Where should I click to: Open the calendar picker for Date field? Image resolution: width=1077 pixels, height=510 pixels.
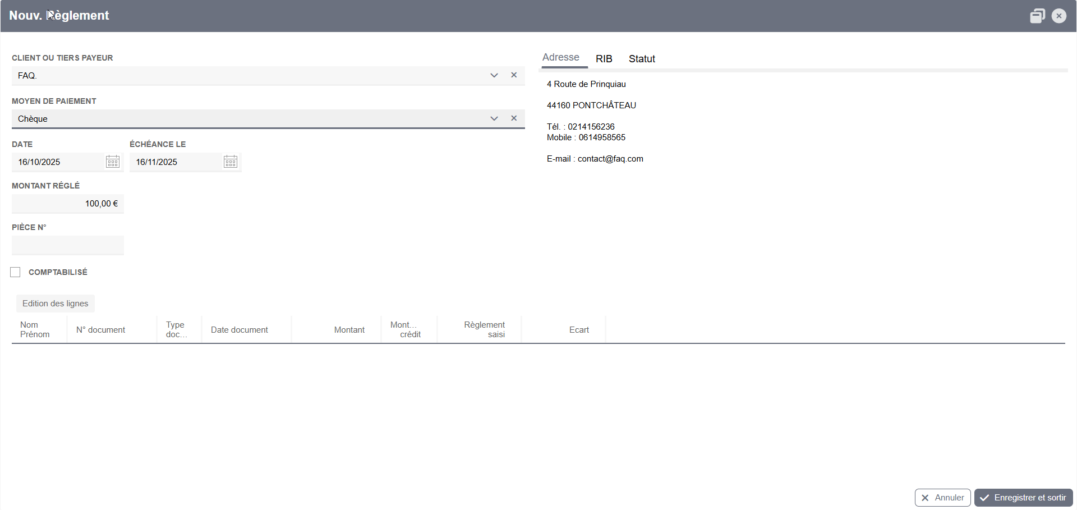113,162
